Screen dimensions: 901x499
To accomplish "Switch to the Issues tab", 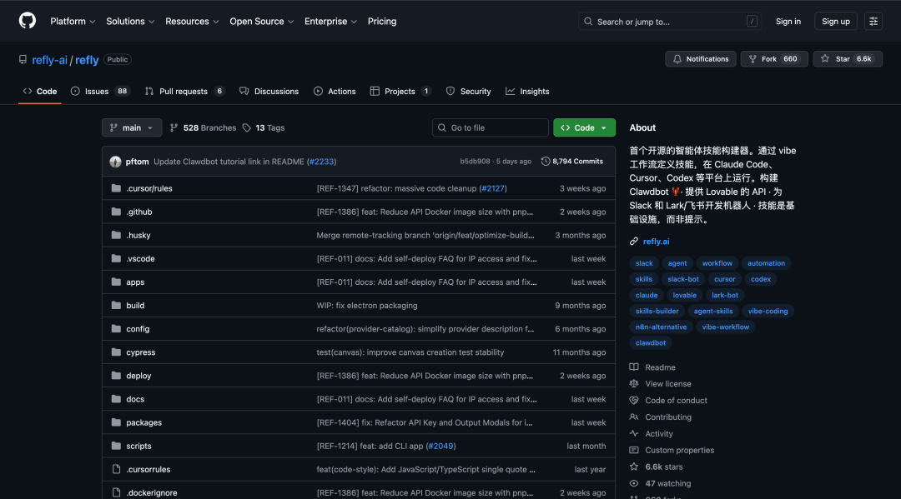I will [x=101, y=91].
